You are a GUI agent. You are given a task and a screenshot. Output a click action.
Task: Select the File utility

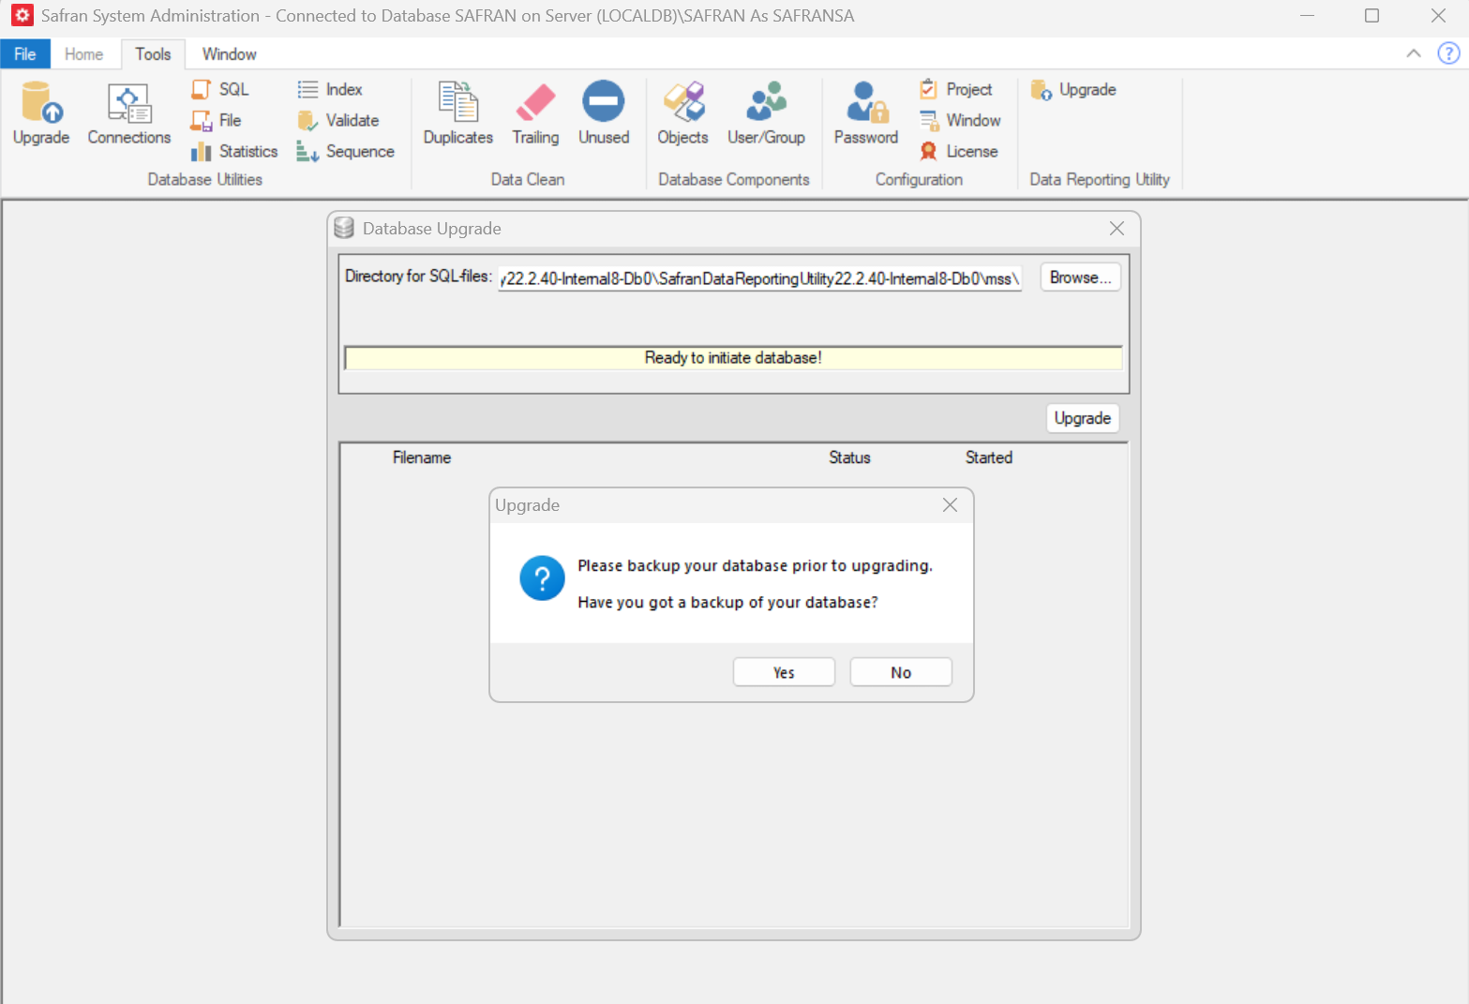pos(217,120)
